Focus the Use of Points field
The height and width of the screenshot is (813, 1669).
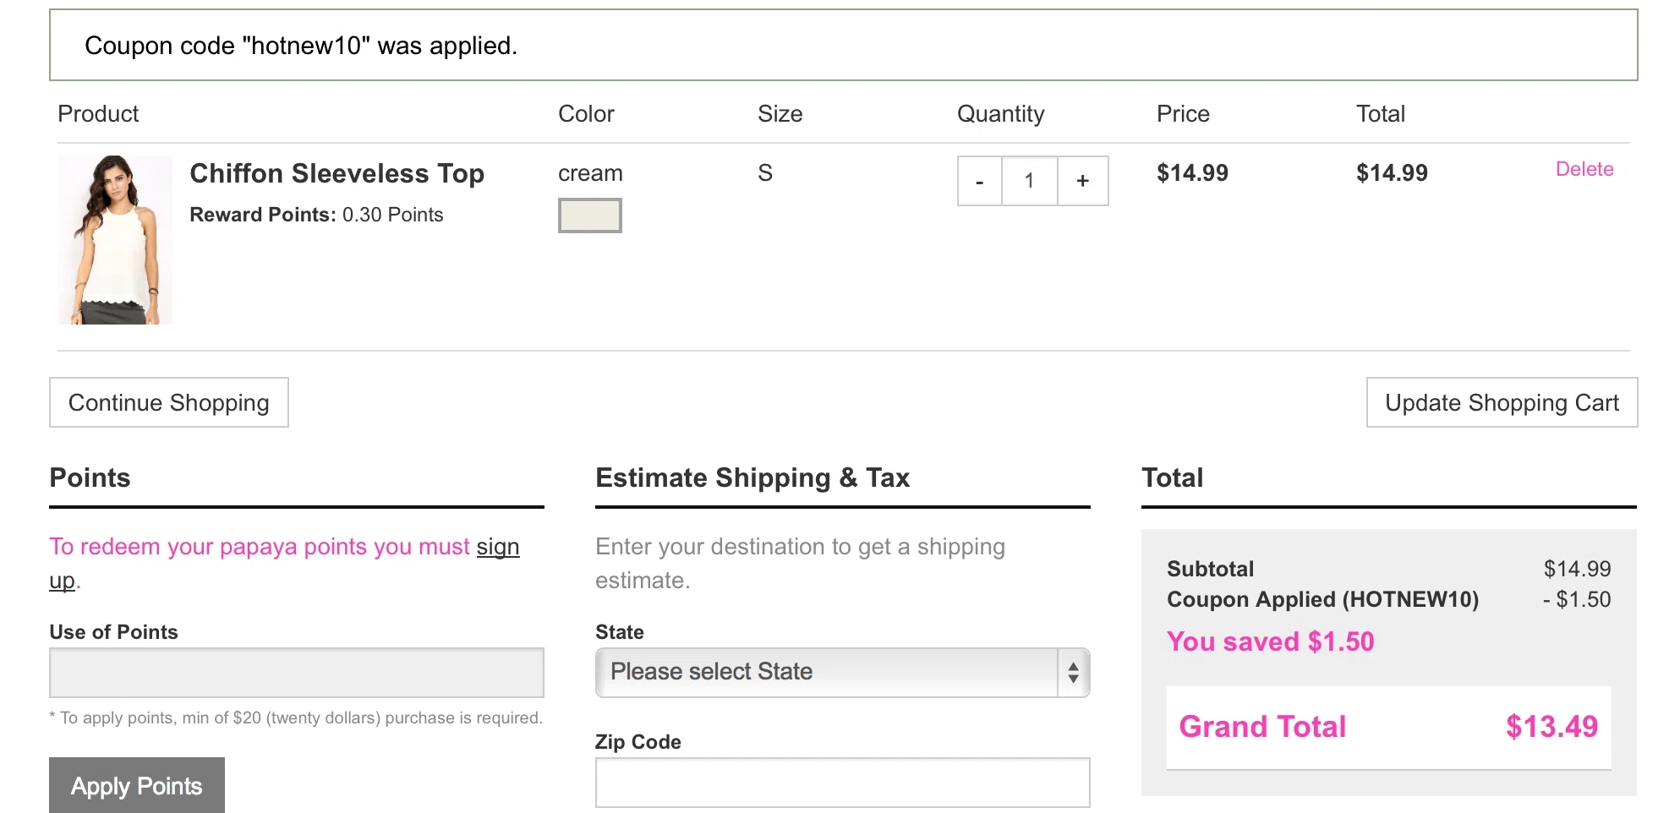pos(297,673)
